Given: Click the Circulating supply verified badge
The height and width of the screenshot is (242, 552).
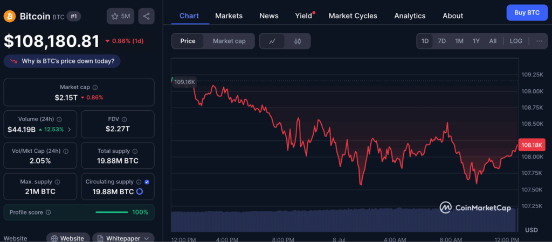Looking at the screenshot, I should point(148,182).
